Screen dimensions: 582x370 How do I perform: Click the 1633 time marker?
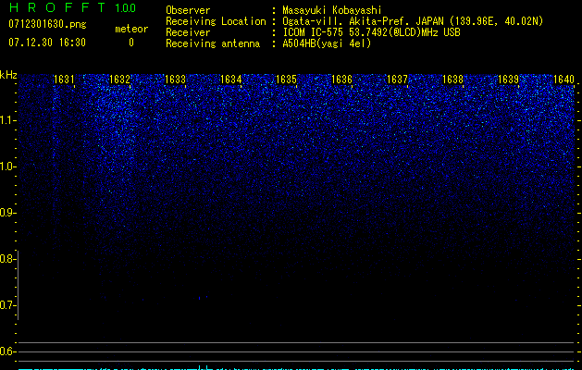click(175, 80)
